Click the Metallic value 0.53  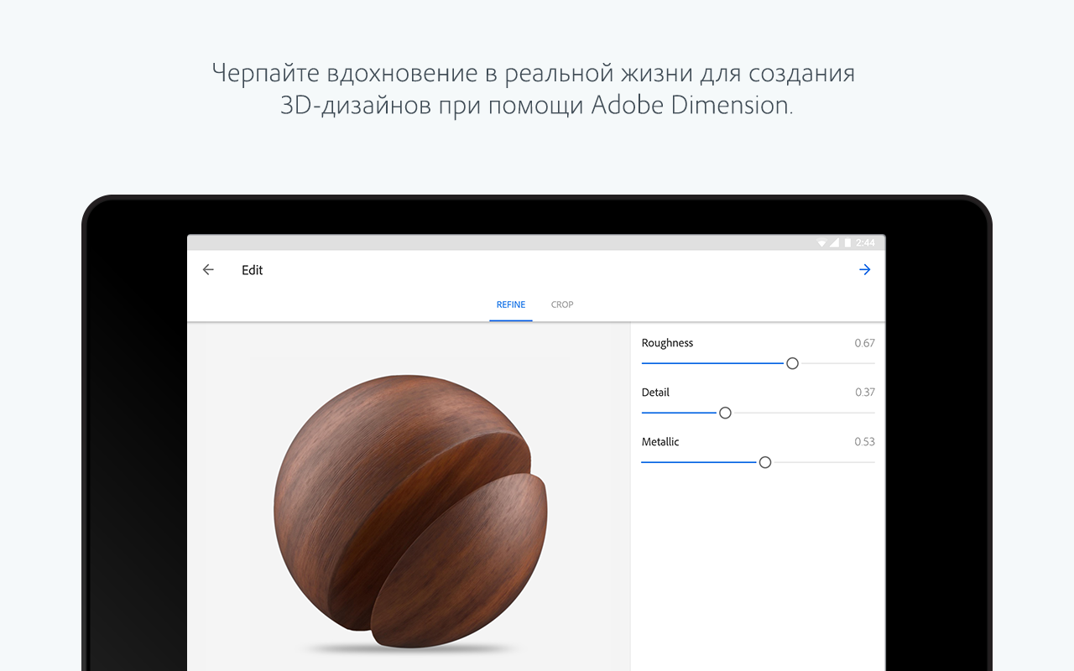[864, 442]
